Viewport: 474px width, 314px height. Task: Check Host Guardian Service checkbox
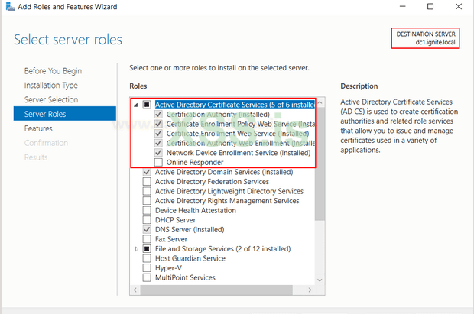coord(147,258)
